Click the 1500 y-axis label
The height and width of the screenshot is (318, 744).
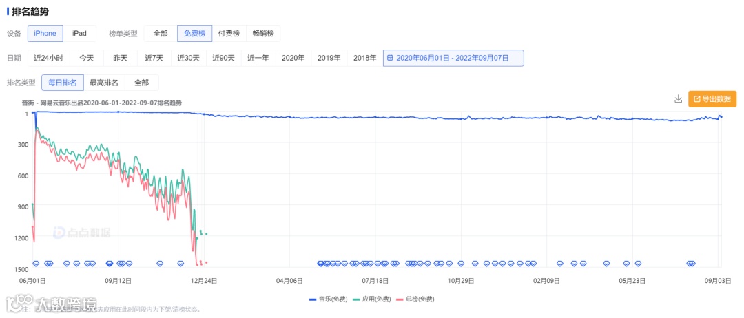(x=22, y=269)
